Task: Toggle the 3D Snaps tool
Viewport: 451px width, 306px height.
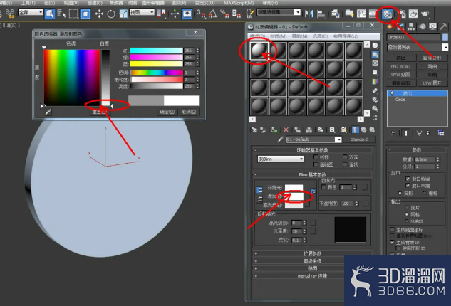Action: [201, 14]
